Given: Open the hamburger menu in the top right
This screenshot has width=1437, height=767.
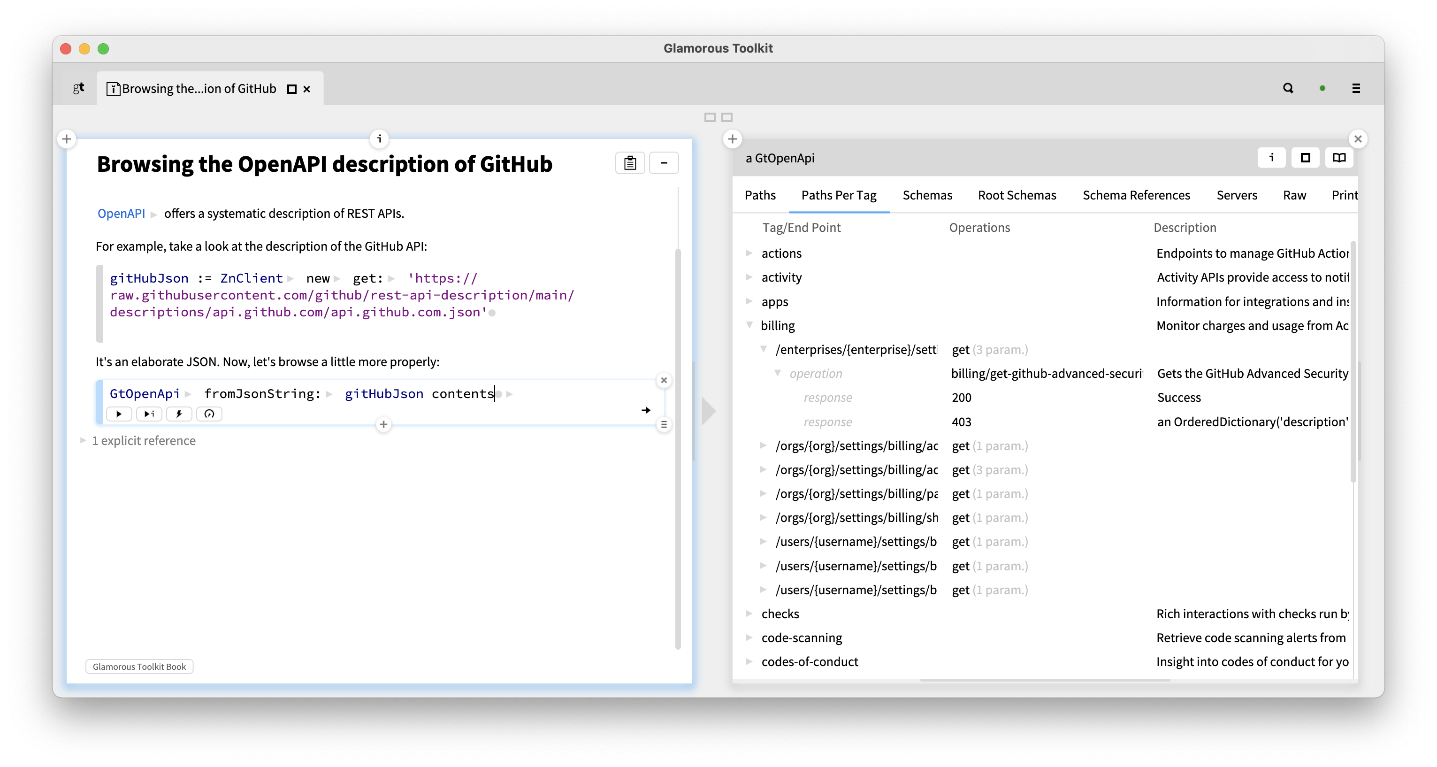Looking at the screenshot, I should (x=1357, y=88).
